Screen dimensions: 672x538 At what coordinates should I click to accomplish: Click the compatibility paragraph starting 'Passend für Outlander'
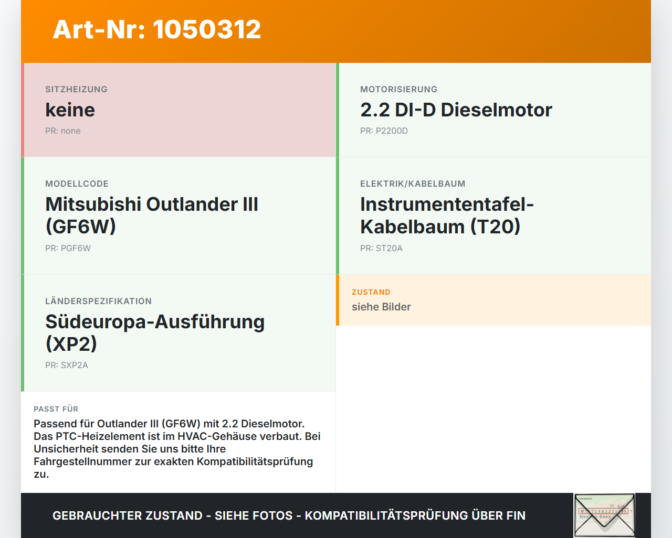177,449
